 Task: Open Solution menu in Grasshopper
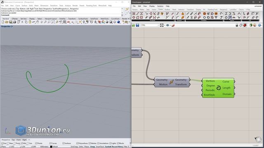[x=160, y=6]
